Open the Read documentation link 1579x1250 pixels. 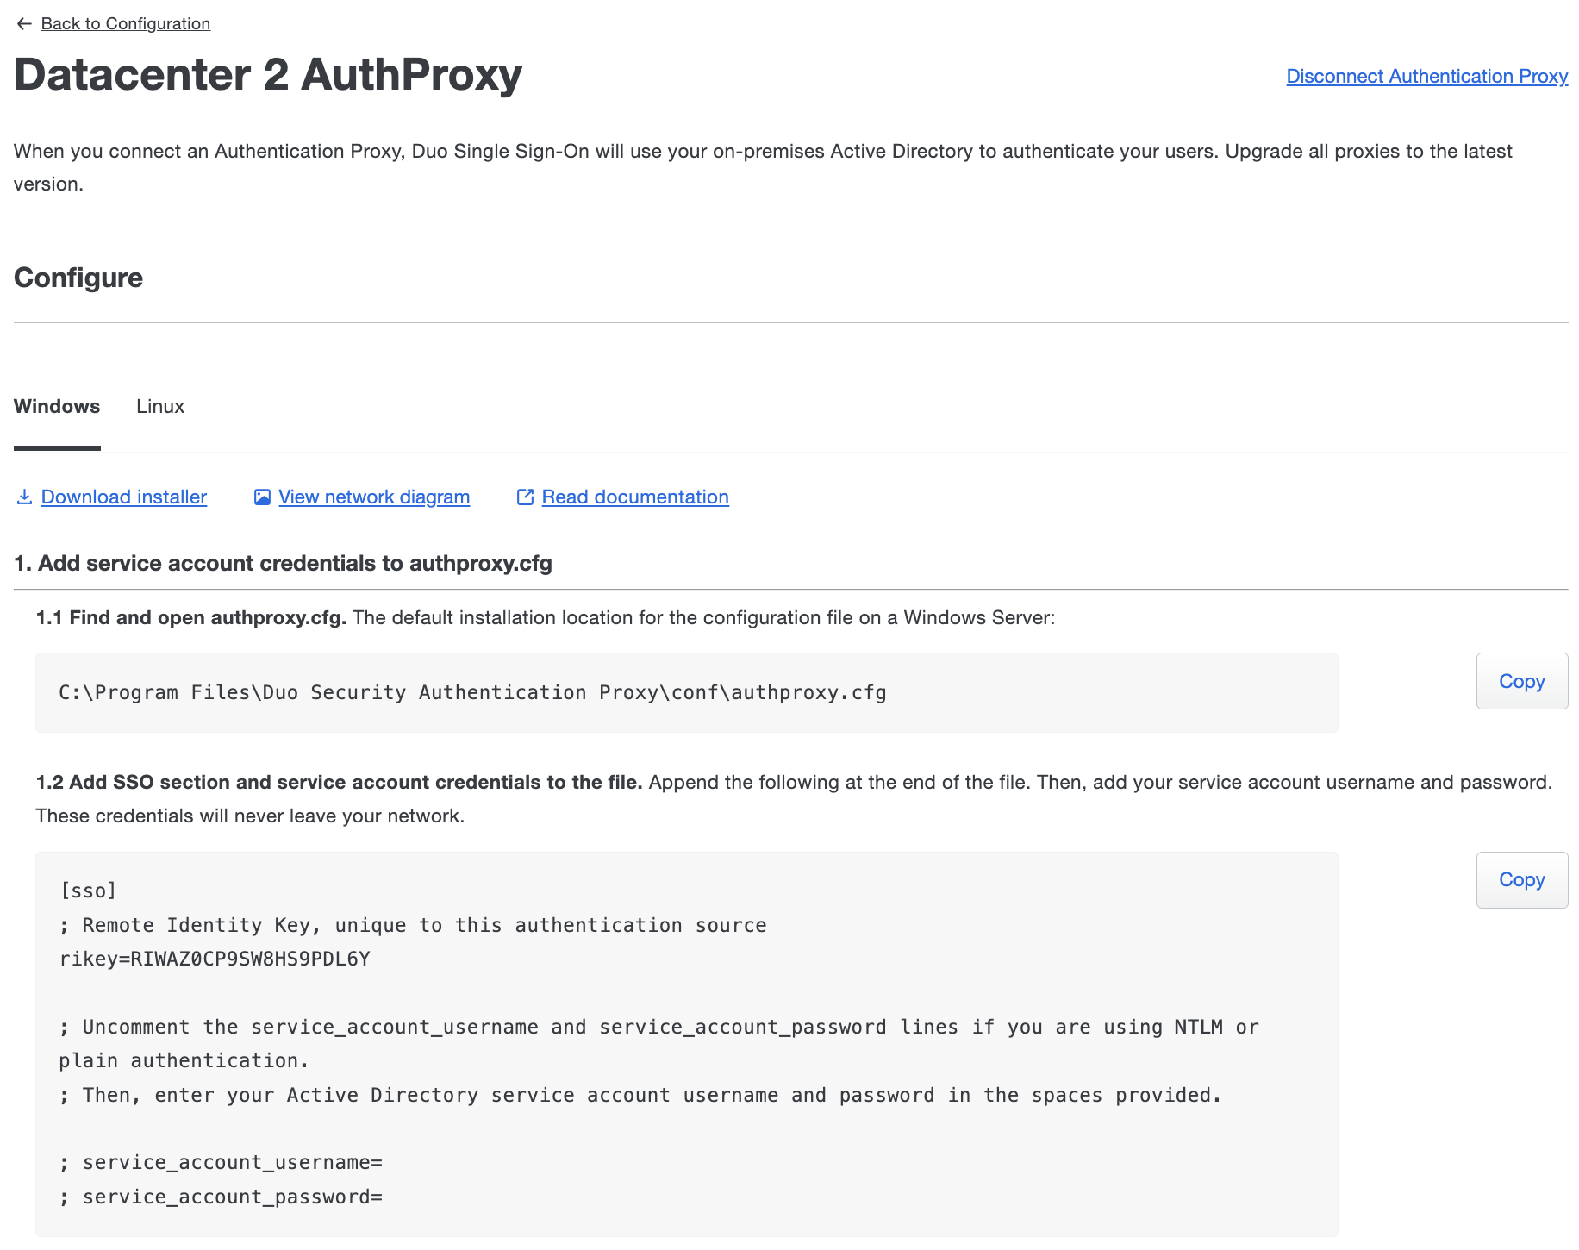click(x=635, y=497)
